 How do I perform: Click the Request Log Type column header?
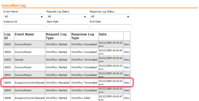click(x=58, y=36)
